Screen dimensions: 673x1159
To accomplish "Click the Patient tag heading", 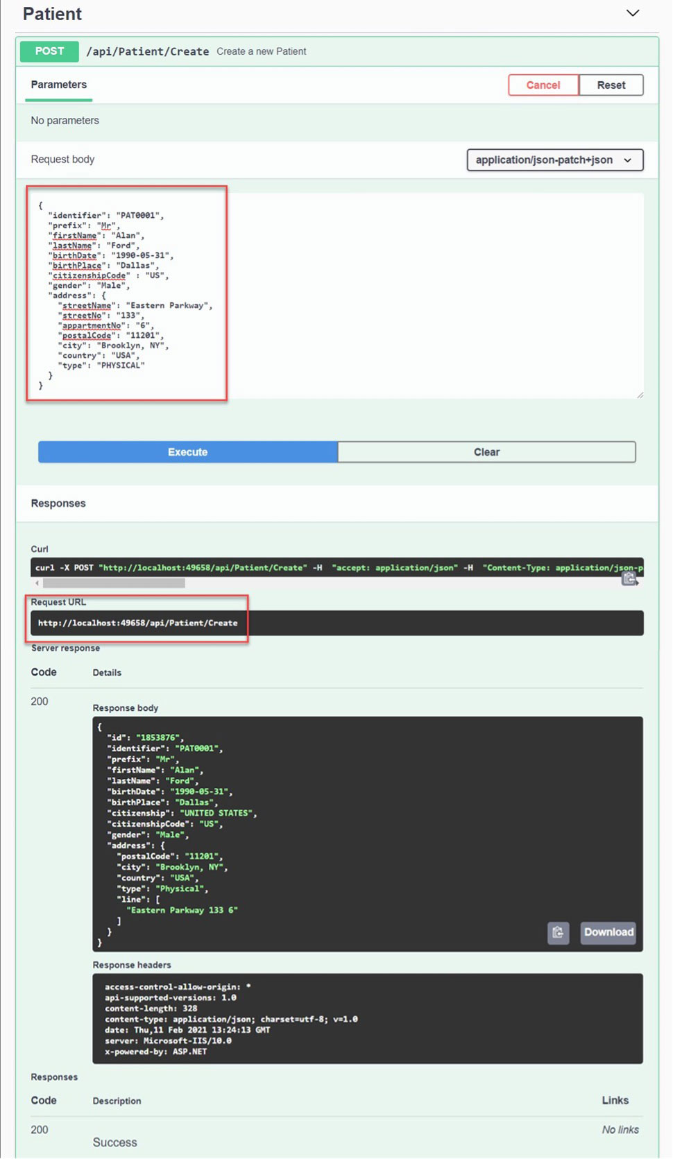I will (x=52, y=14).
